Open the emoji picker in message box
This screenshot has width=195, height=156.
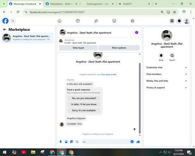[132, 142]
